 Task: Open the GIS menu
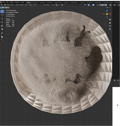pyautogui.click(x=35, y=5)
